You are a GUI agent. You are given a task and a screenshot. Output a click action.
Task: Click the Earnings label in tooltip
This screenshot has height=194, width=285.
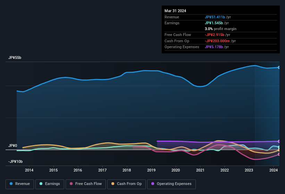[172, 23]
